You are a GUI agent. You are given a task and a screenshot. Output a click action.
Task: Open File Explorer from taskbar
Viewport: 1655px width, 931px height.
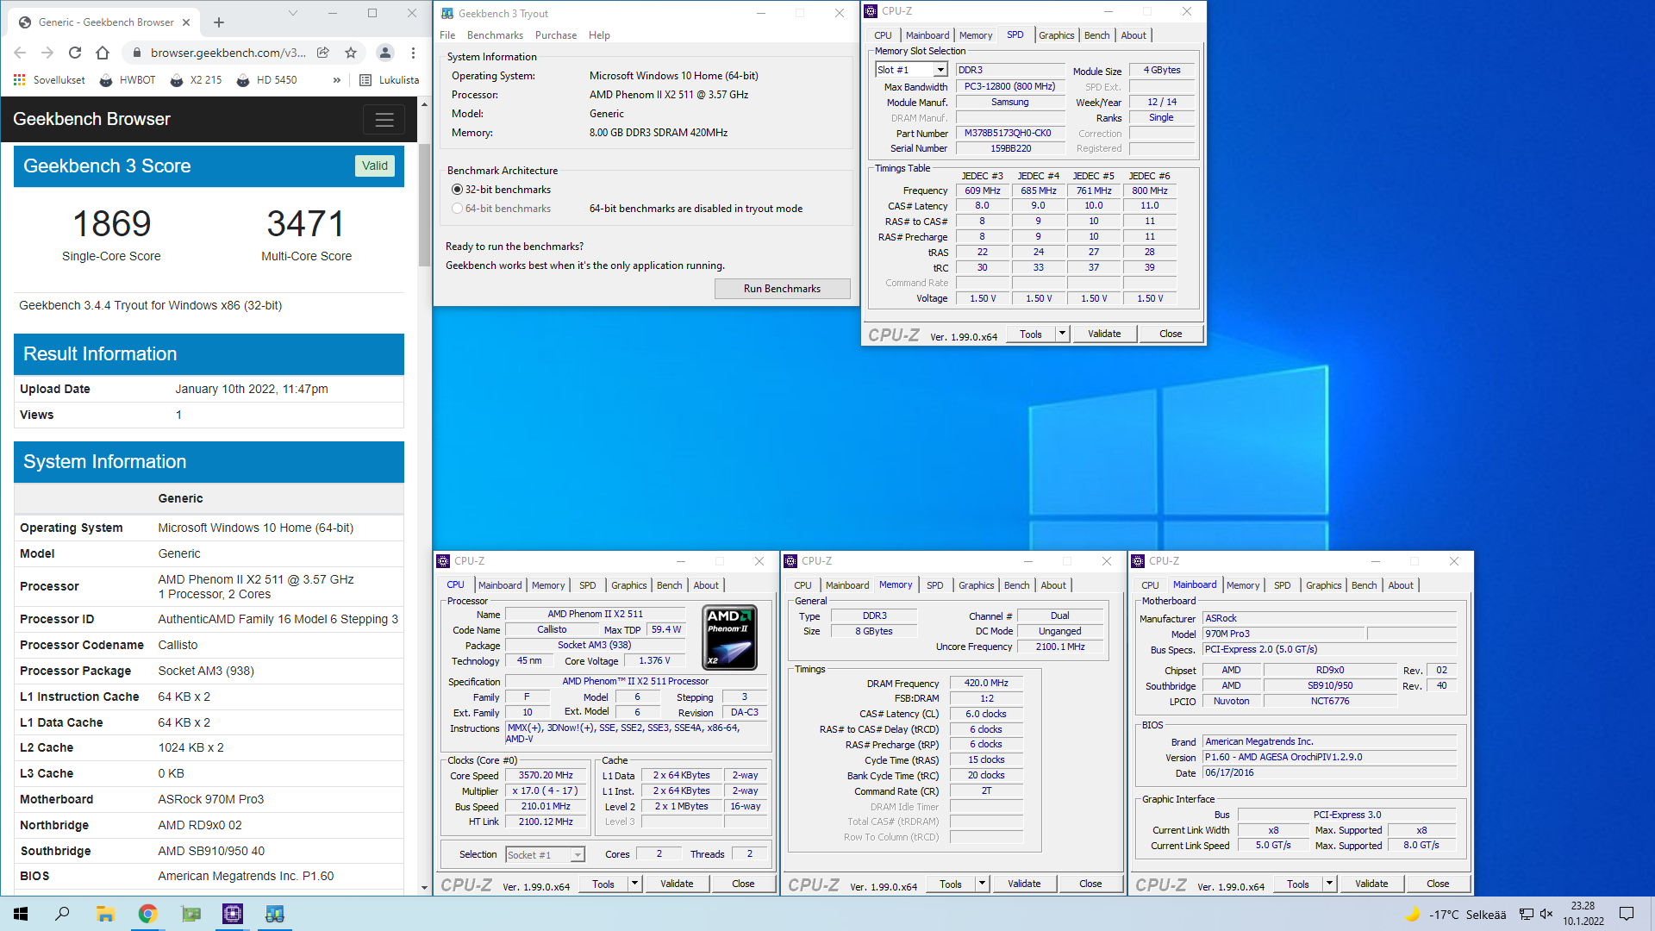pyautogui.click(x=105, y=914)
